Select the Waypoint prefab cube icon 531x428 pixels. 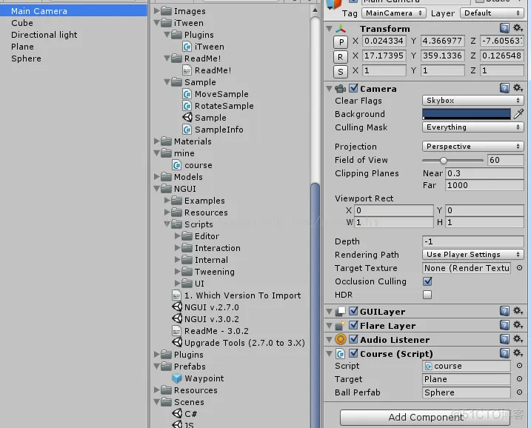click(x=177, y=378)
